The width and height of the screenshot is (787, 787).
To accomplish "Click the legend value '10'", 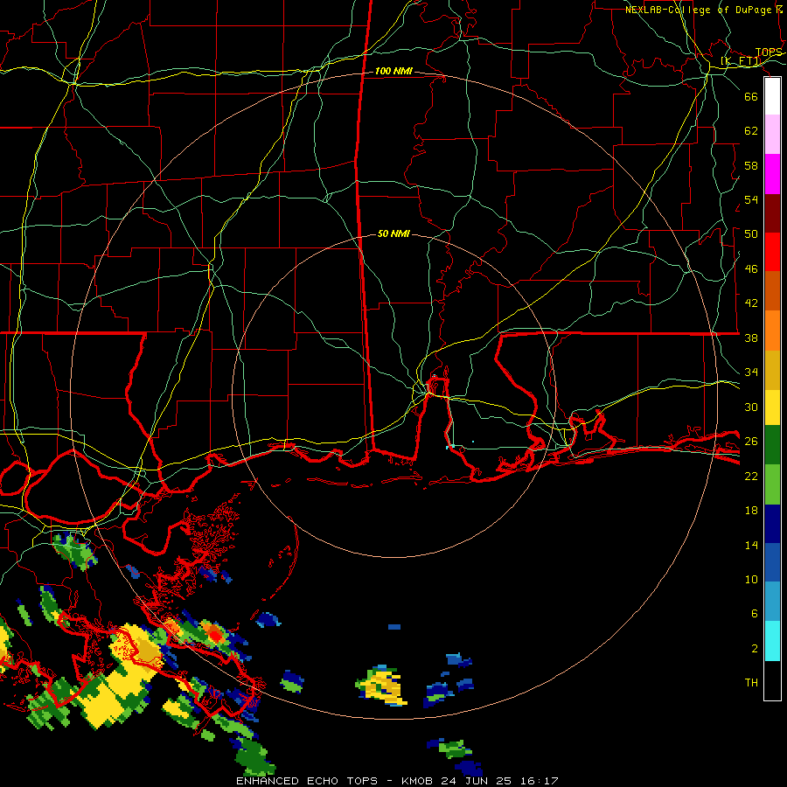I will [751, 579].
